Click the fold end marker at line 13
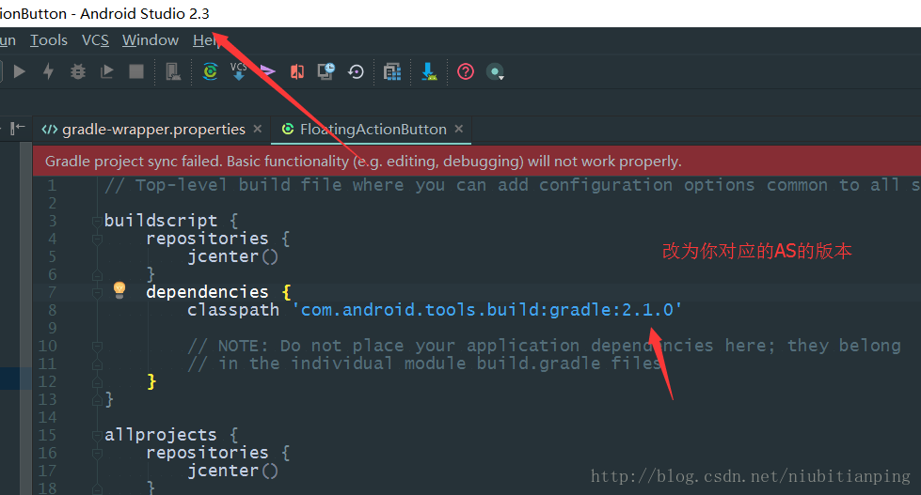921x495 pixels. (x=97, y=400)
